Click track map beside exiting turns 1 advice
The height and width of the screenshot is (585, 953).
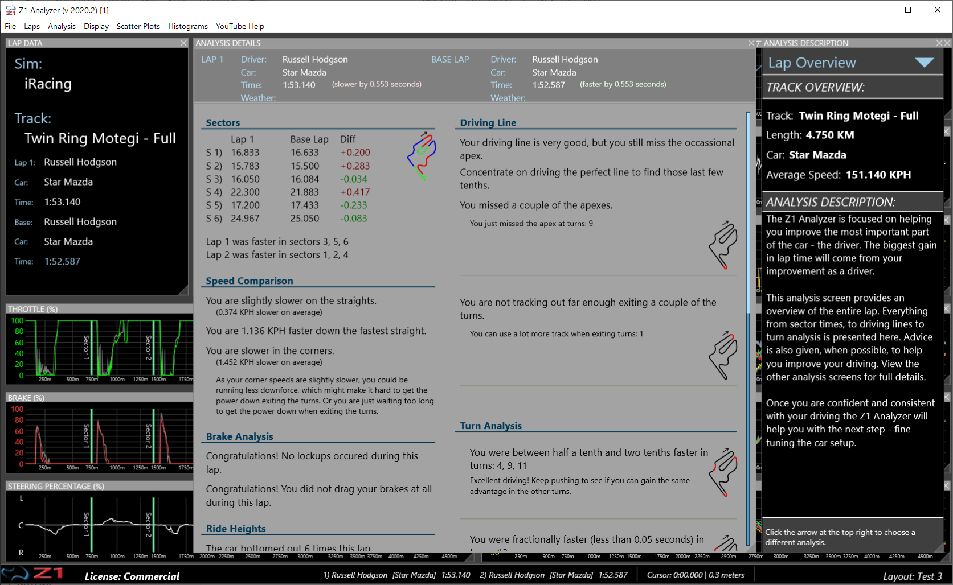(723, 355)
